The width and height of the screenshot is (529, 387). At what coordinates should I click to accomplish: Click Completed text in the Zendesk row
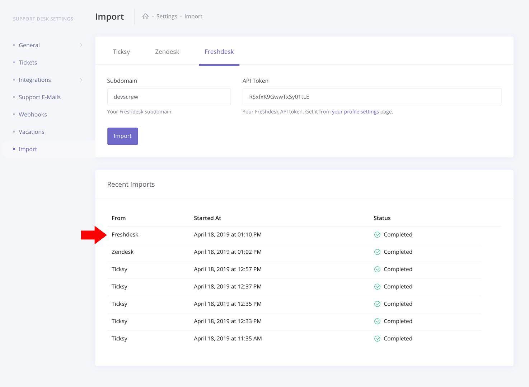tap(398, 252)
